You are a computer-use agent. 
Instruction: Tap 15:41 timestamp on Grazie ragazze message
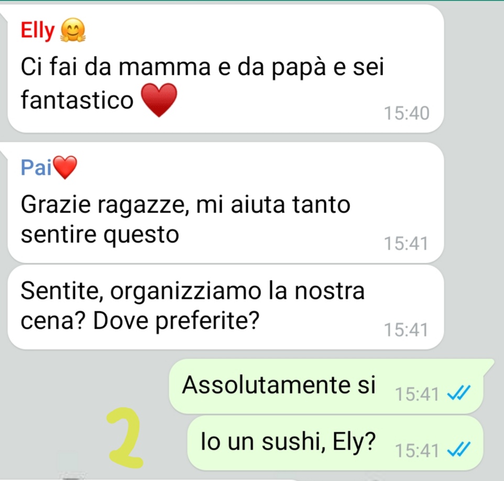coord(406,243)
